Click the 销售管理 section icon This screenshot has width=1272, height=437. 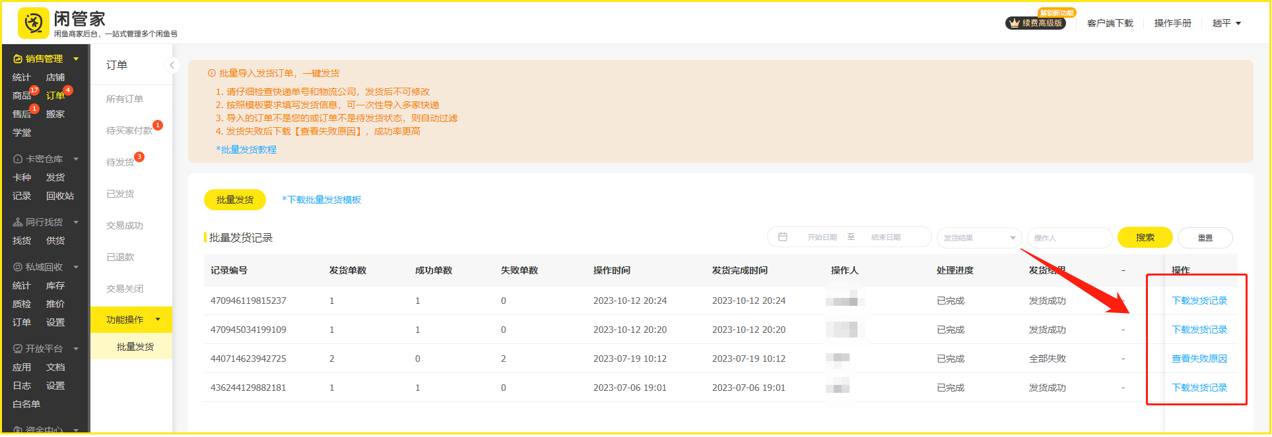tap(18, 59)
